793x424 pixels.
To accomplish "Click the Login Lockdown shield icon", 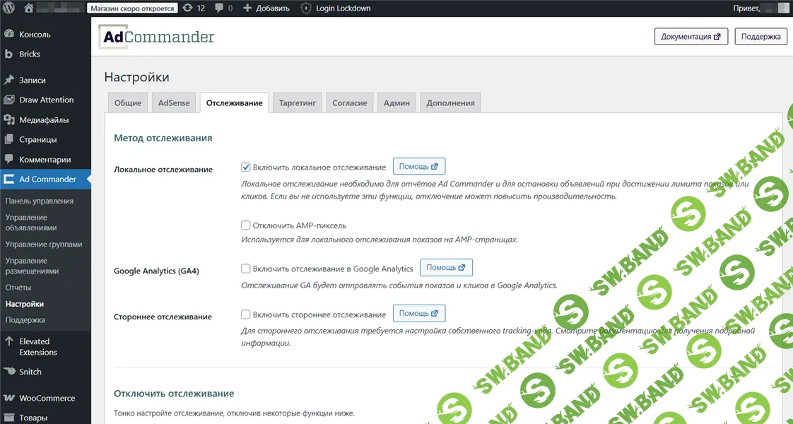I will [305, 8].
